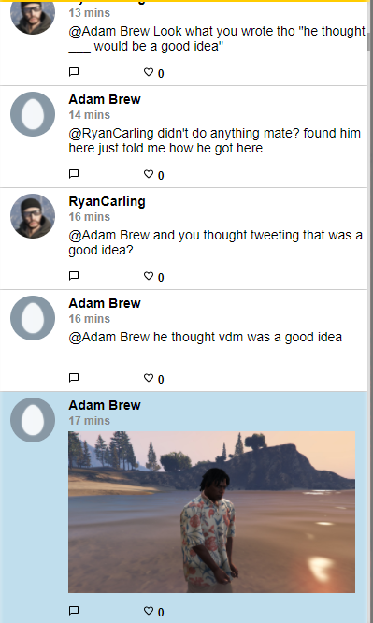Open the beach photo in the 17 mins tweet

coord(211,512)
